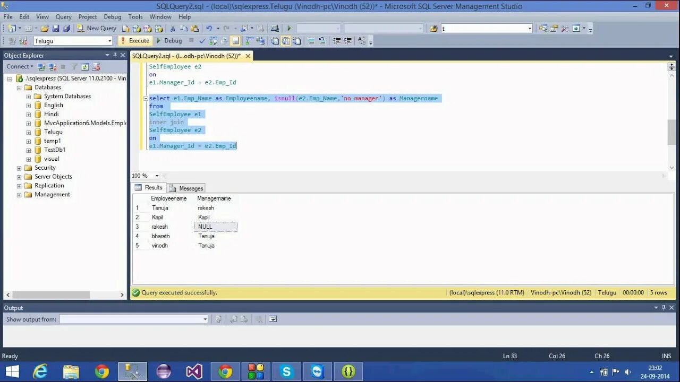Click the Decrease Indent icon
The image size is (680, 382).
(x=337, y=41)
